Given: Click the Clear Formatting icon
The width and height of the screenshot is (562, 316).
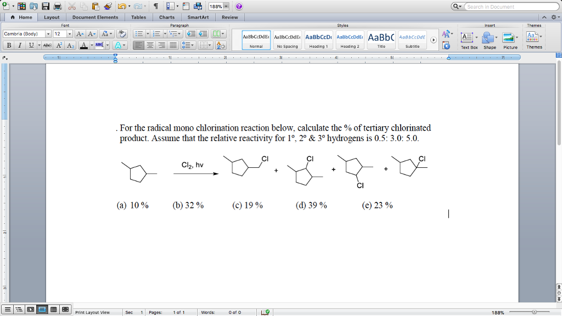Looking at the screenshot, I should pos(122,33).
